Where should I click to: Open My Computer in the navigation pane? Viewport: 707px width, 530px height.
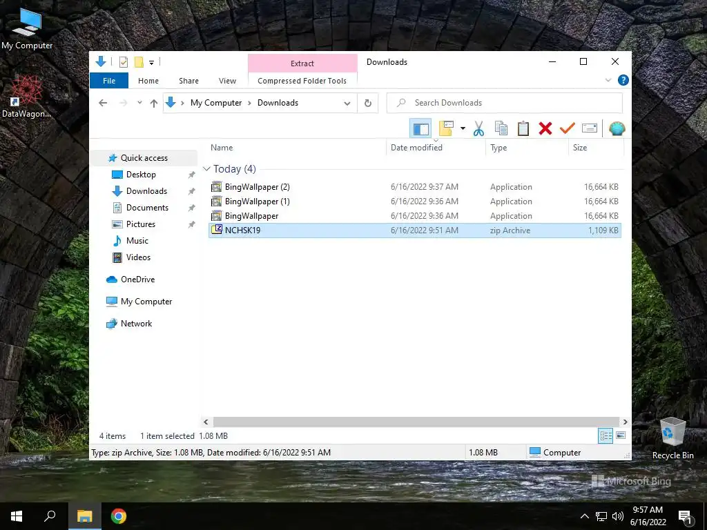pos(146,302)
